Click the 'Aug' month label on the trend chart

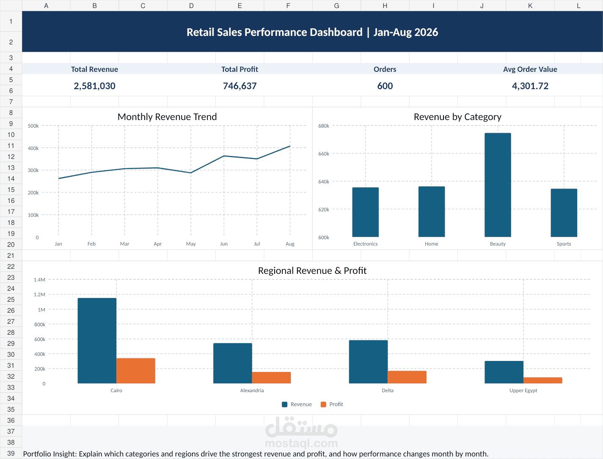290,244
